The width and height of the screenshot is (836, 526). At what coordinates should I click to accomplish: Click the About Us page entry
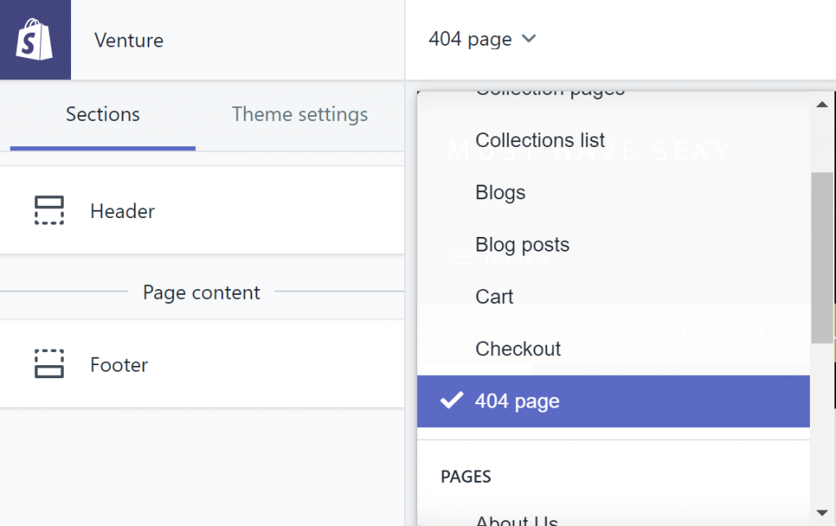(x=516, y=519)
